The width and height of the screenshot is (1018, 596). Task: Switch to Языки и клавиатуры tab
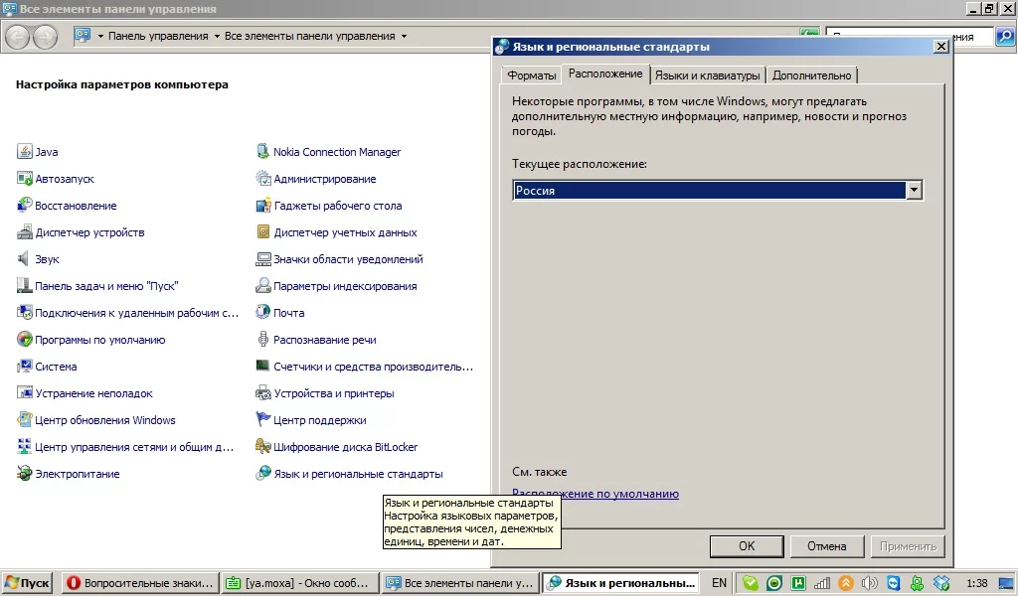(707, 75)
